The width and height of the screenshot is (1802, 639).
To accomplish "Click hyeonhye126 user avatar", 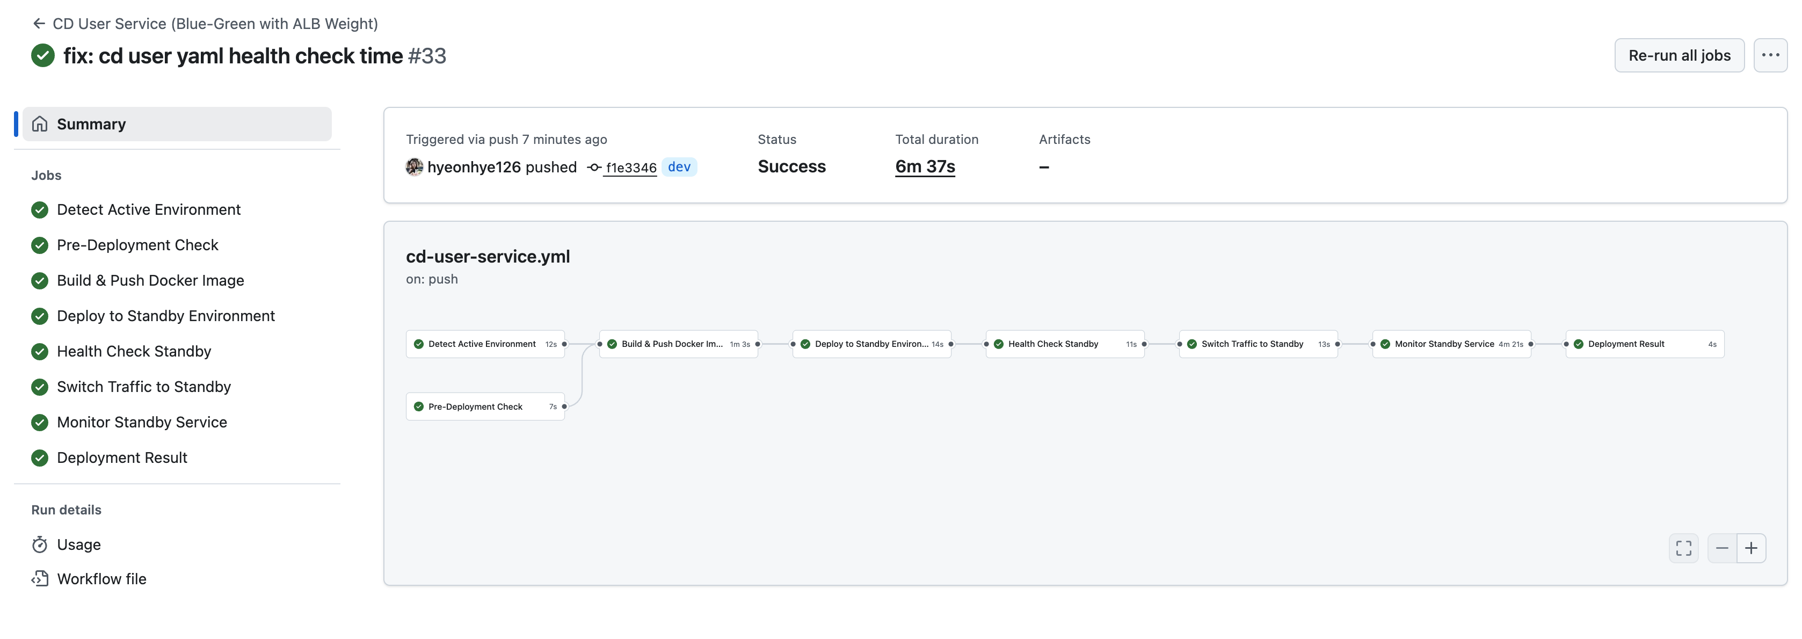I will tap(414, 166).
